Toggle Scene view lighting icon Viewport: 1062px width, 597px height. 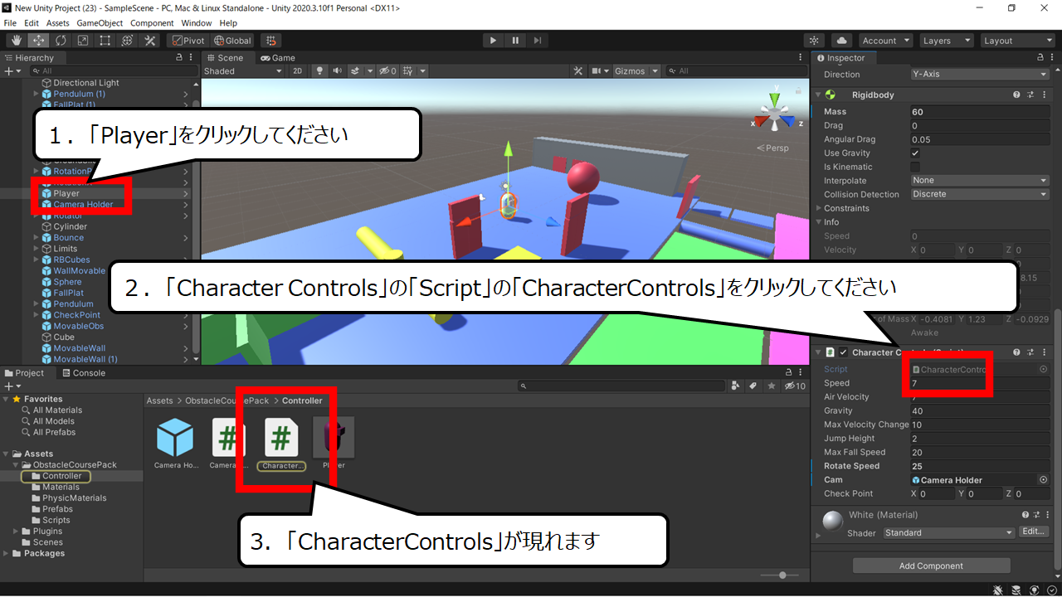click(319, 71)
